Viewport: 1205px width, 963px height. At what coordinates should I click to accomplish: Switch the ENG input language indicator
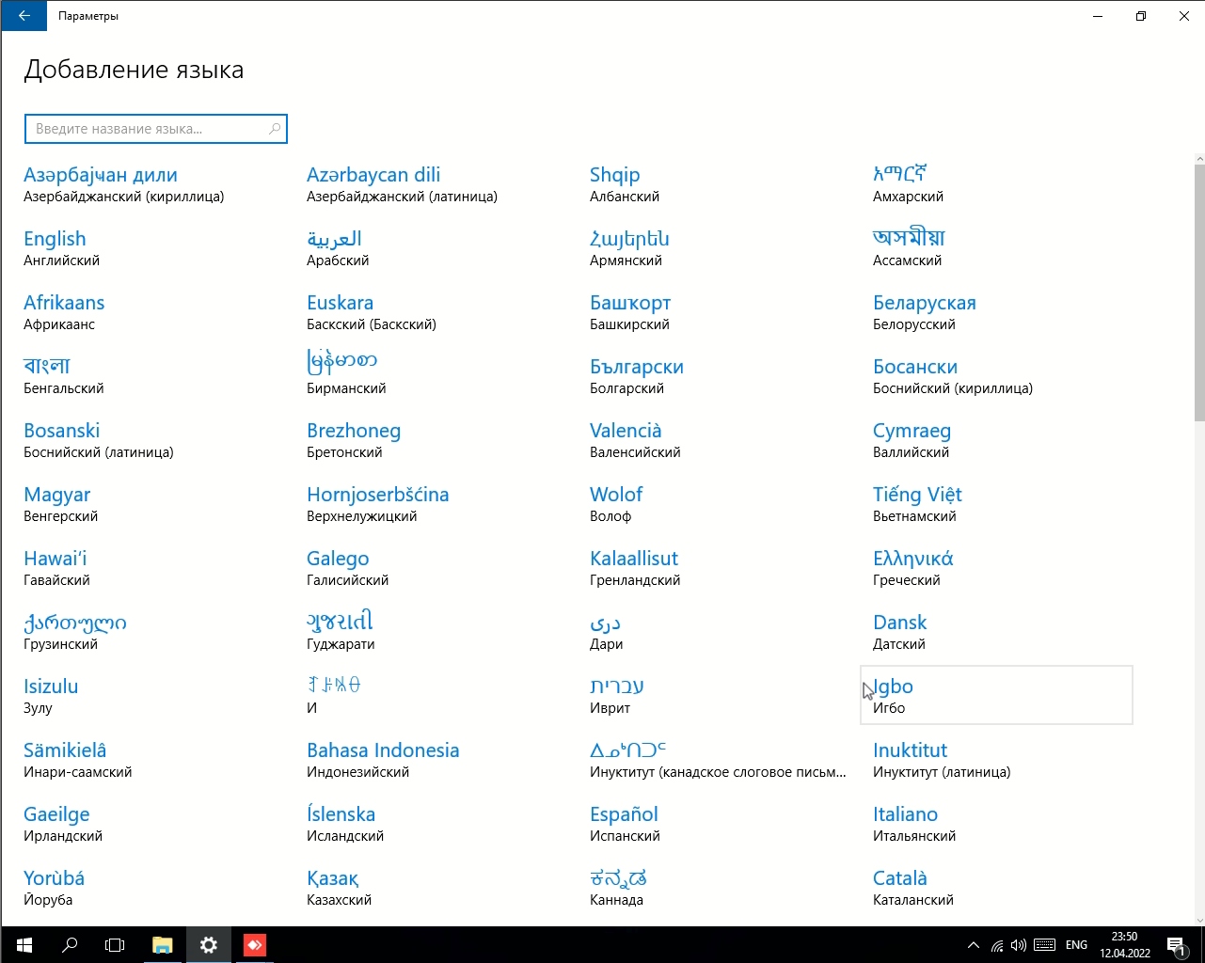(1076, 945)
